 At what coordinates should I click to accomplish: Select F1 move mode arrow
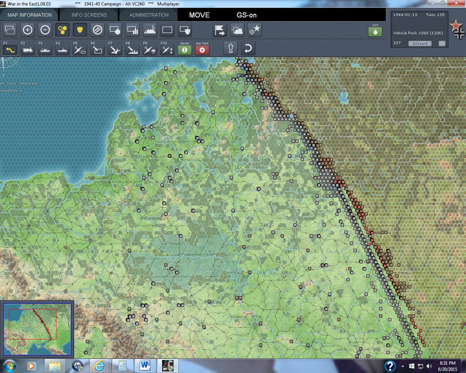[x=10, y=50]
